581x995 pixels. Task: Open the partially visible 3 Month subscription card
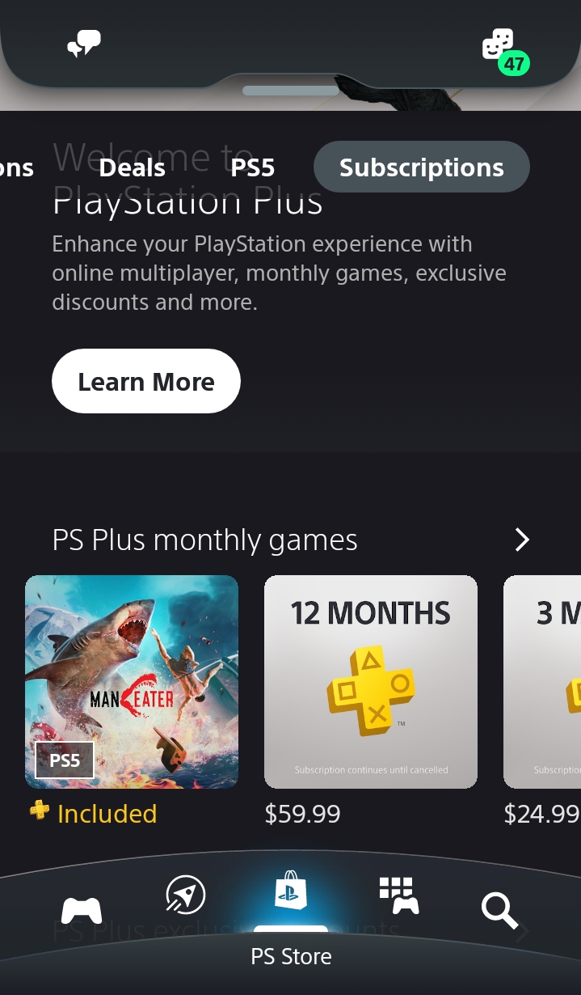pyautogui.click(x=542, y=682)
